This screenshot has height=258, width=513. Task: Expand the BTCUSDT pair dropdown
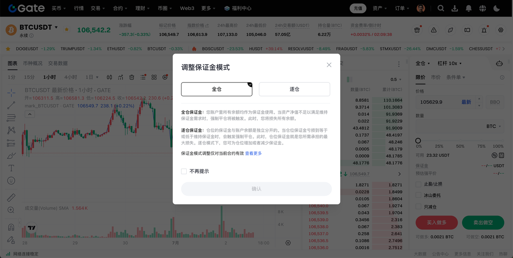click(x=56, y=27)
